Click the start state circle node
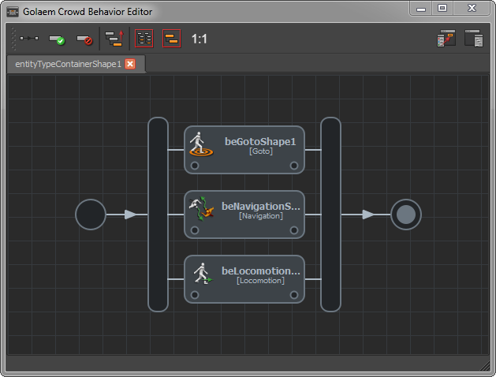The image size is (496, 377). click(91, 215)
